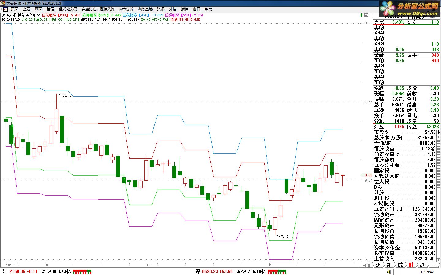Image resolution: width=441 pixels, height=275 pixels.
Task: Click the 内盘 52026 value
Action: (x=432, y=127)
